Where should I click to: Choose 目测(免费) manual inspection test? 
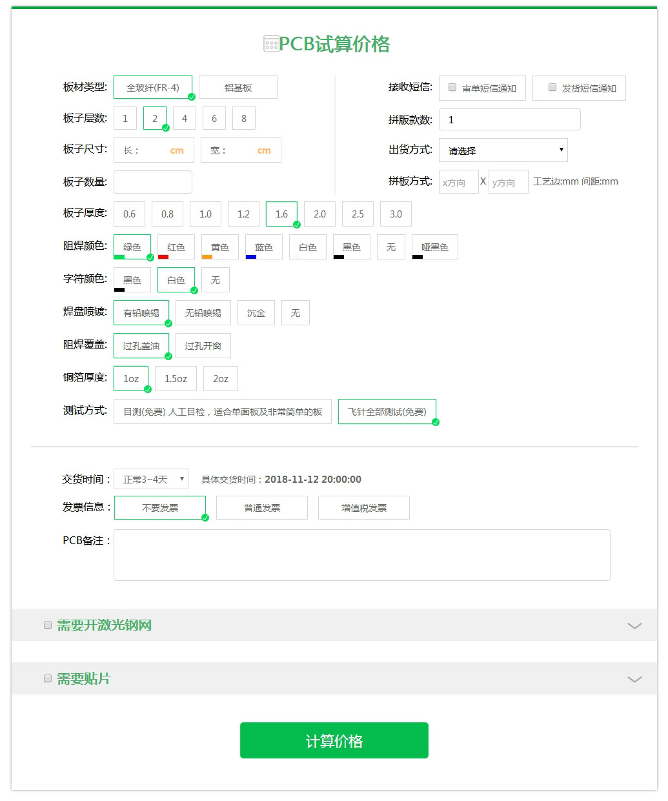pyautogui.click(x=223, y=411)
